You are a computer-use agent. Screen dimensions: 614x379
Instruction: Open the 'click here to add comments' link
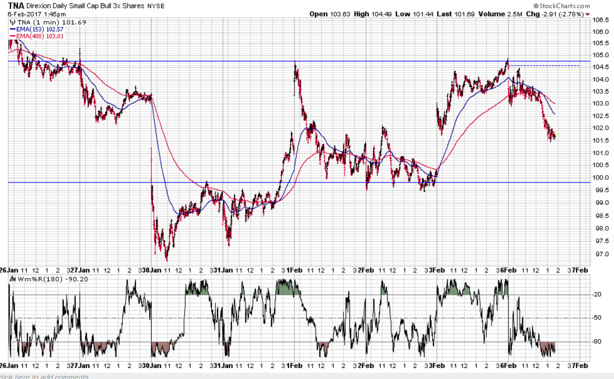[x=44, y=376]
